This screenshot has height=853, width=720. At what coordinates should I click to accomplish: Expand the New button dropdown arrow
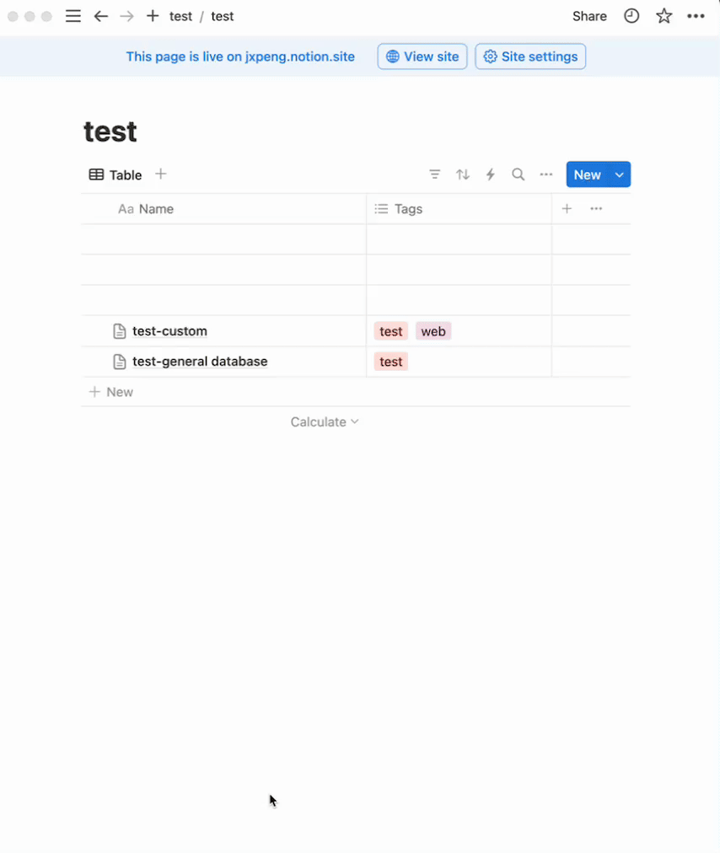(620, 174)
